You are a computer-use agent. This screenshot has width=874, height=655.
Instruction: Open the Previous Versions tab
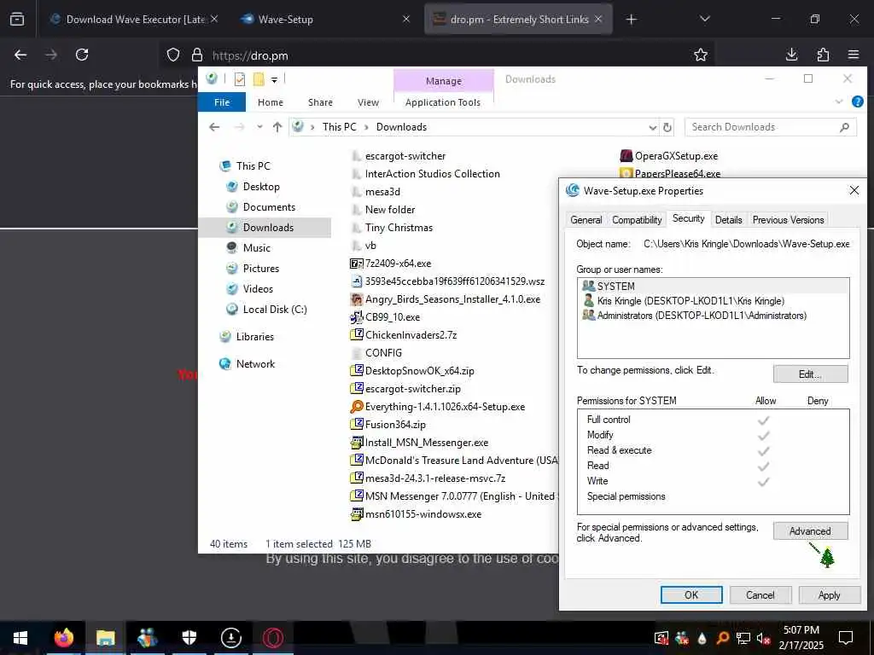click(x=788, y=219)
